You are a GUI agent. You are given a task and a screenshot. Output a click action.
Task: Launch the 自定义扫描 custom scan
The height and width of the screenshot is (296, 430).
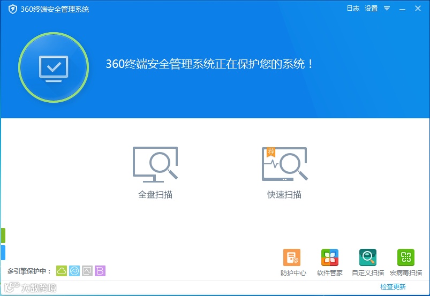click(x=368, y=262)
